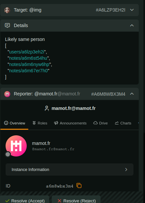Open the notes/a6m6st54hu link
145x203 pixels.
[x=28, y=58]
